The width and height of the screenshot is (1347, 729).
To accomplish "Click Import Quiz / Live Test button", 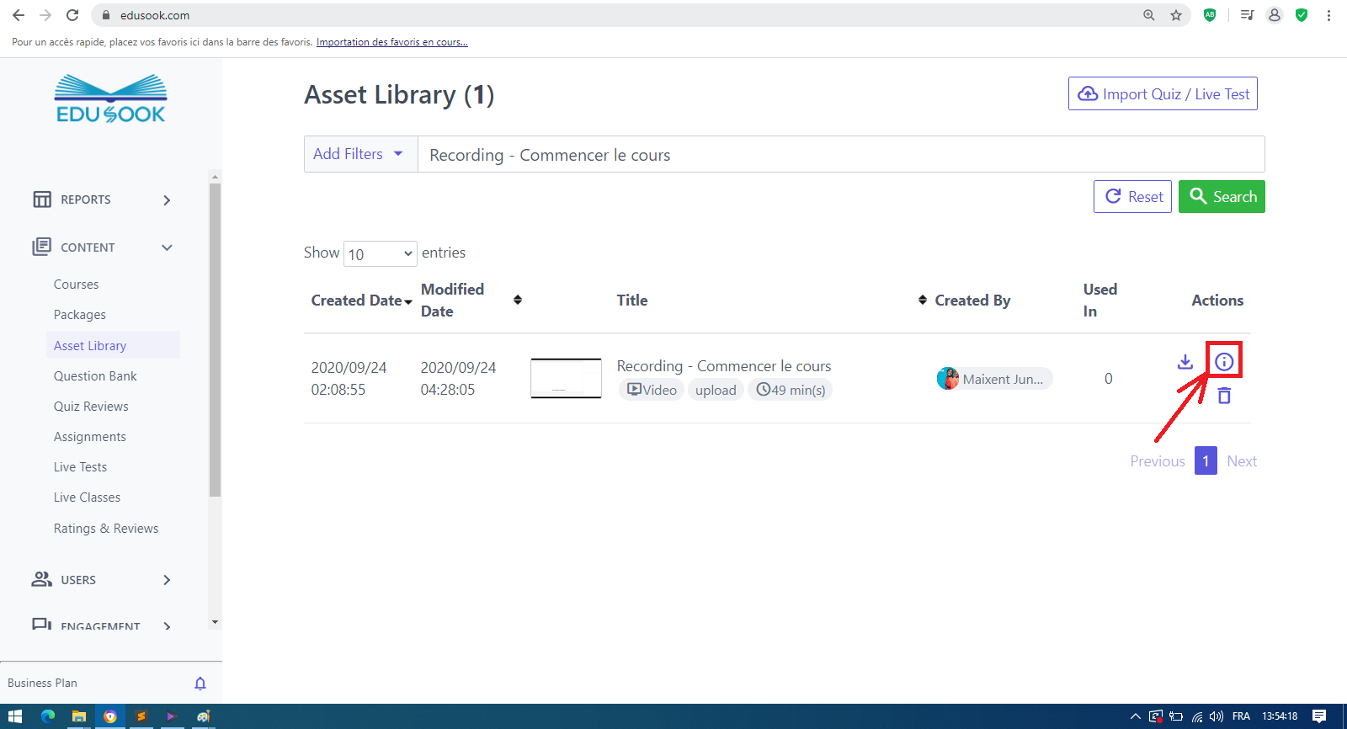I will 1163,93.
